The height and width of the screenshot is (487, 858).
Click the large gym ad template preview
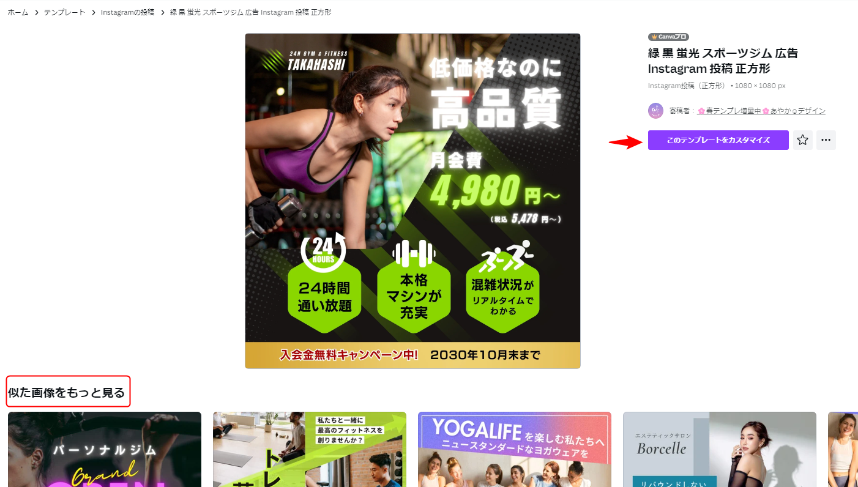tap(412, 201)
